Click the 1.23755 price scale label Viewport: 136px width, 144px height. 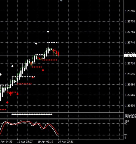tap(130, 32)
